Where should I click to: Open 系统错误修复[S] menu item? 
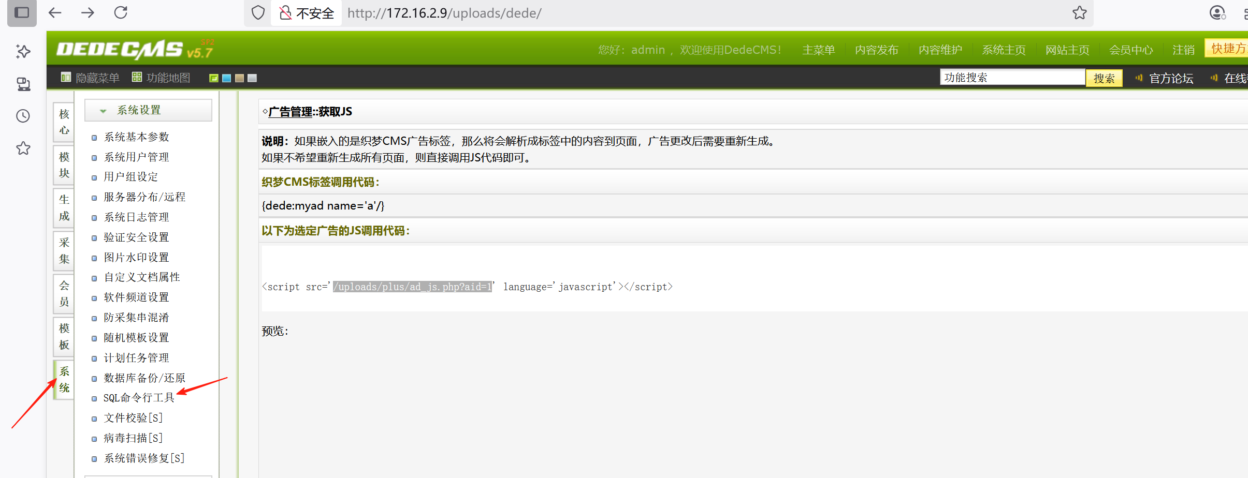[x=144, y=458]
